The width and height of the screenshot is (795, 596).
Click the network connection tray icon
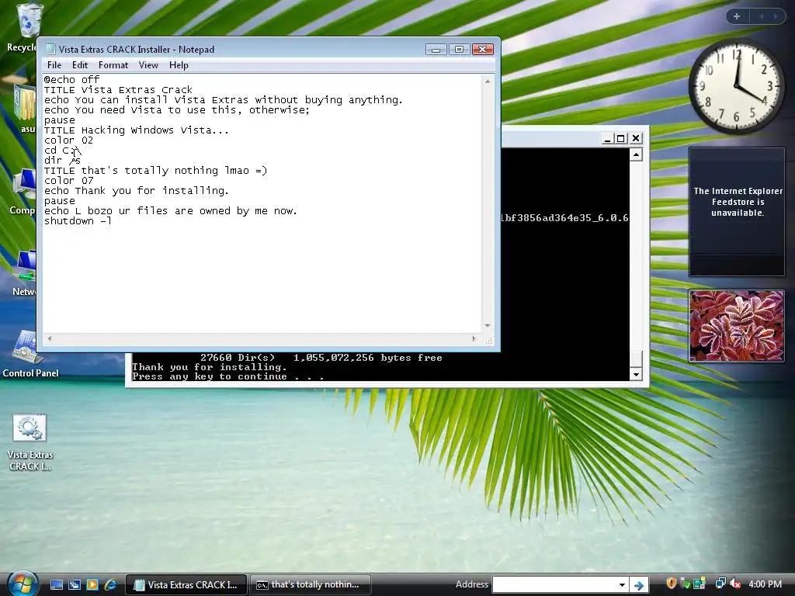(720, 584)
